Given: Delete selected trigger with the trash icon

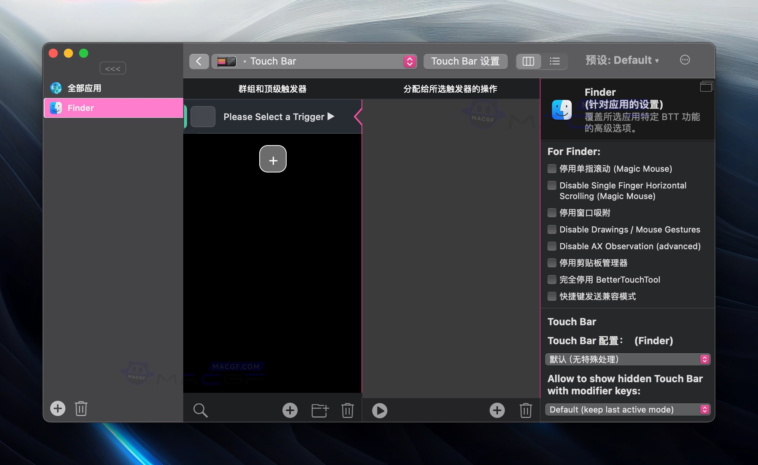Looking at the screenshot, I should point(348,410).
